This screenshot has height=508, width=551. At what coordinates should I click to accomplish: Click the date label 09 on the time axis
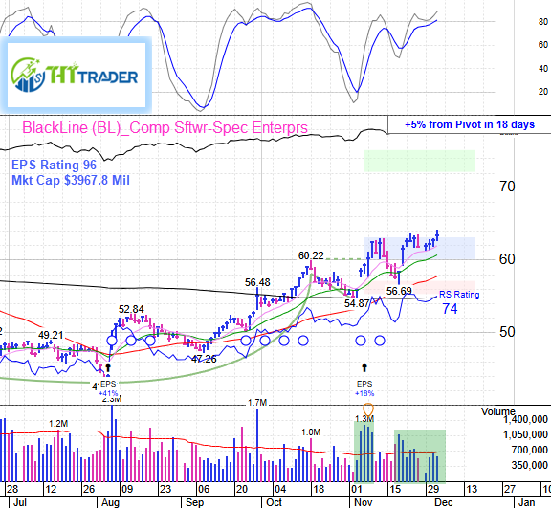click(x=126, y=489)
